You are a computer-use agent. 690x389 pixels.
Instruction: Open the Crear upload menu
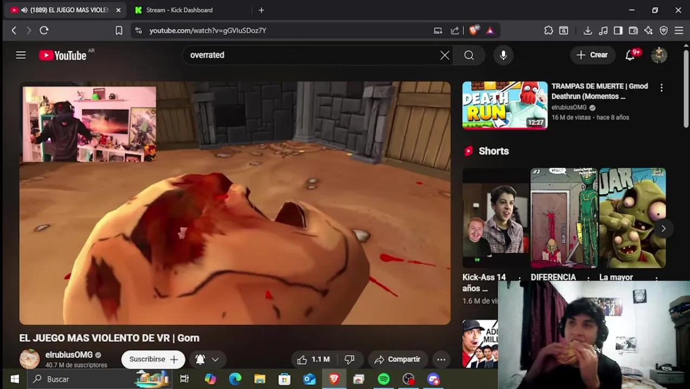click(592, 55)
